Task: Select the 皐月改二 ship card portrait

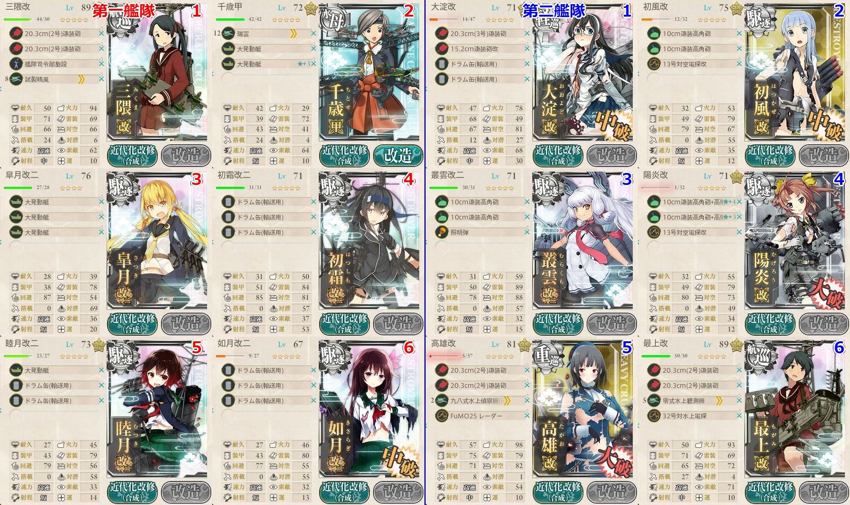Action: click(157, 241)
